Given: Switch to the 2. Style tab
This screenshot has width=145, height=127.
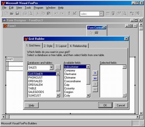Looking at the screenshot, I should 48,46.
